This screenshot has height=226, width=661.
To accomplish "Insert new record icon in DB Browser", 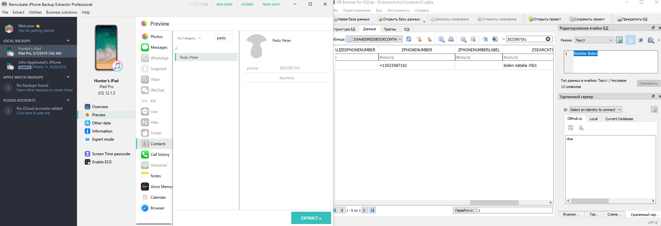I will pyautogui.click(x=463, y=39).
